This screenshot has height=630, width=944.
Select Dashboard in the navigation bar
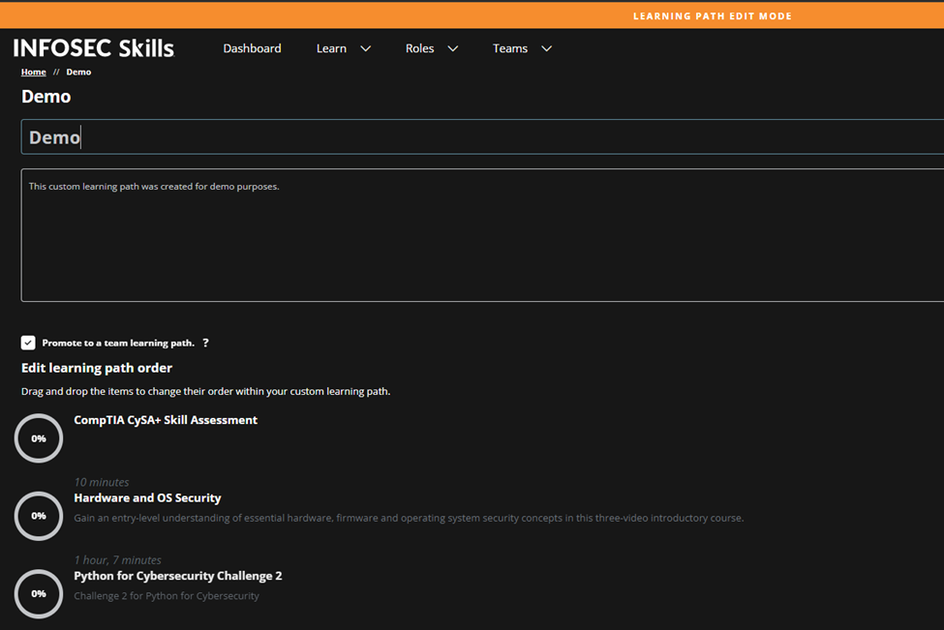252,47
